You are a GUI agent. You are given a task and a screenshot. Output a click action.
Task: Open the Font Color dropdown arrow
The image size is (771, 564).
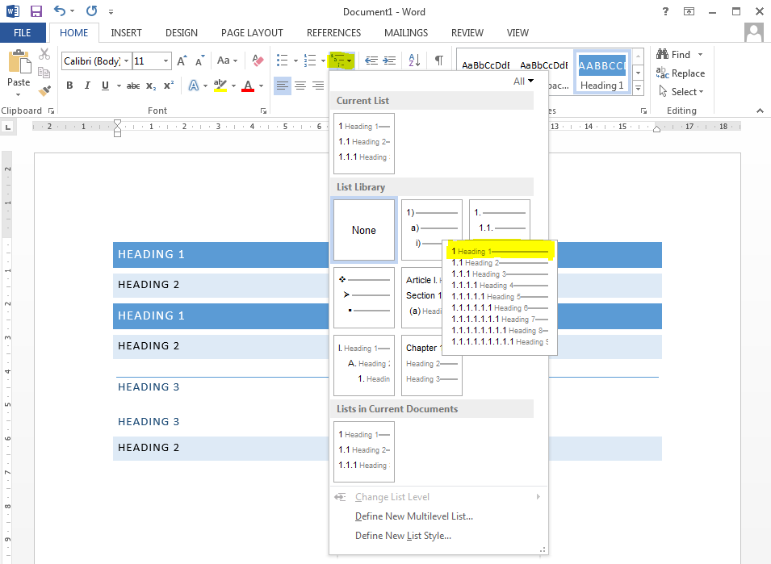[x=260, y=86]
